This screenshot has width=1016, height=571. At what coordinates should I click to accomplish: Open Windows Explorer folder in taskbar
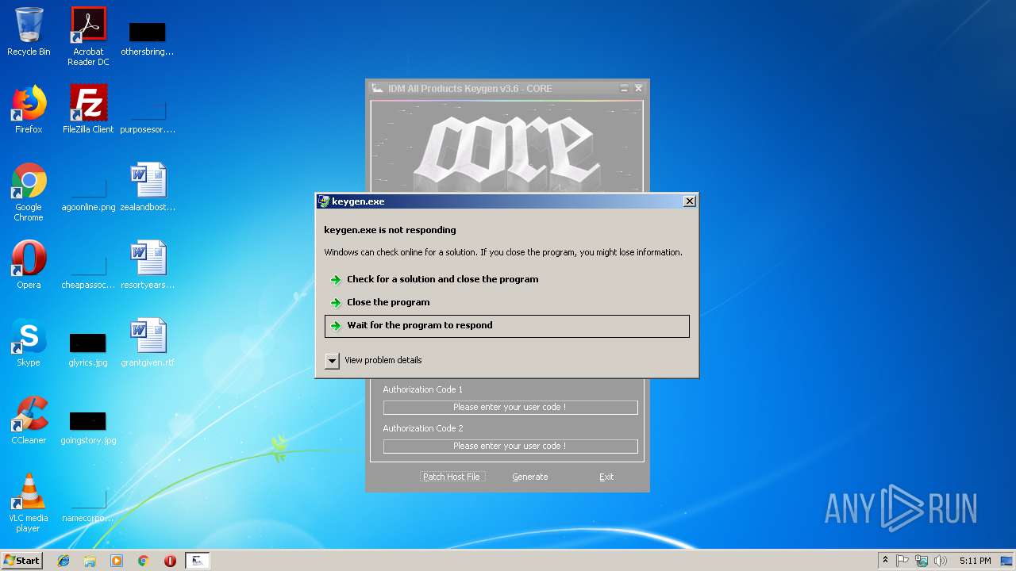tap(90, 561)
